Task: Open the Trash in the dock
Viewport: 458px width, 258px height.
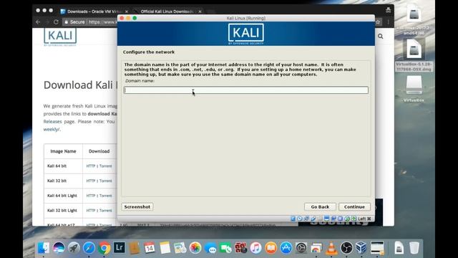Action: point(414,248)
